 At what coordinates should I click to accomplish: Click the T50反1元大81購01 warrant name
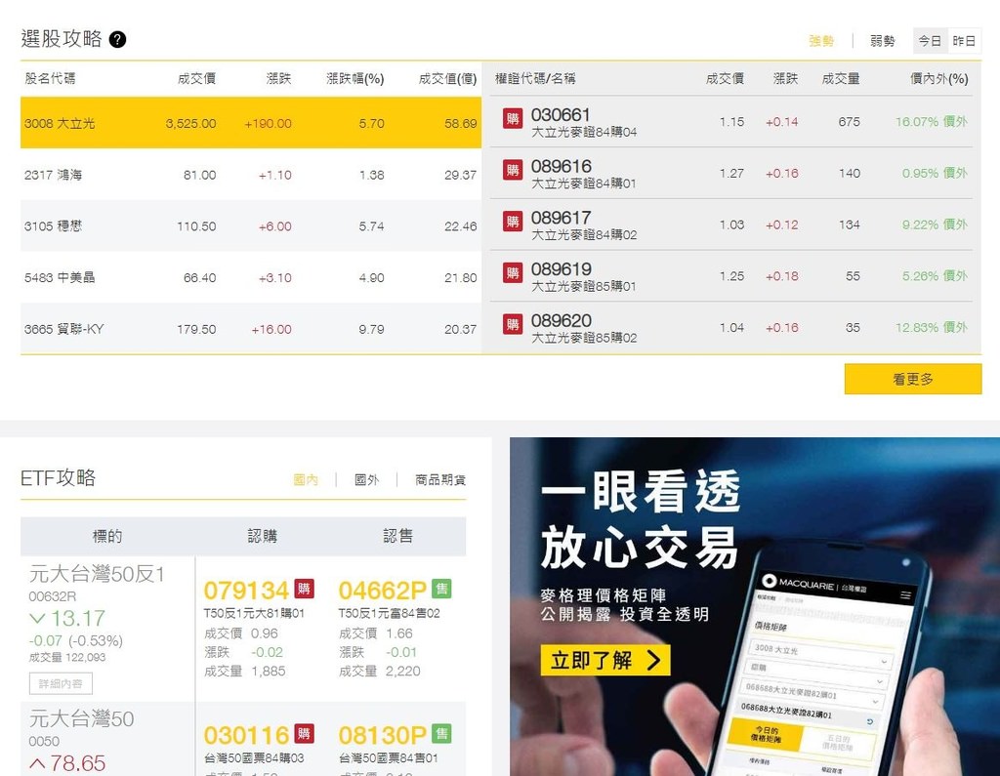(254, 613)
